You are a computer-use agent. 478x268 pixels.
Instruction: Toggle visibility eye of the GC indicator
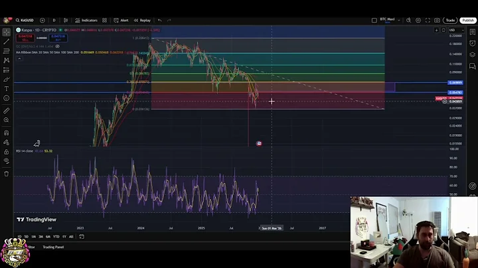coord(57,46)
